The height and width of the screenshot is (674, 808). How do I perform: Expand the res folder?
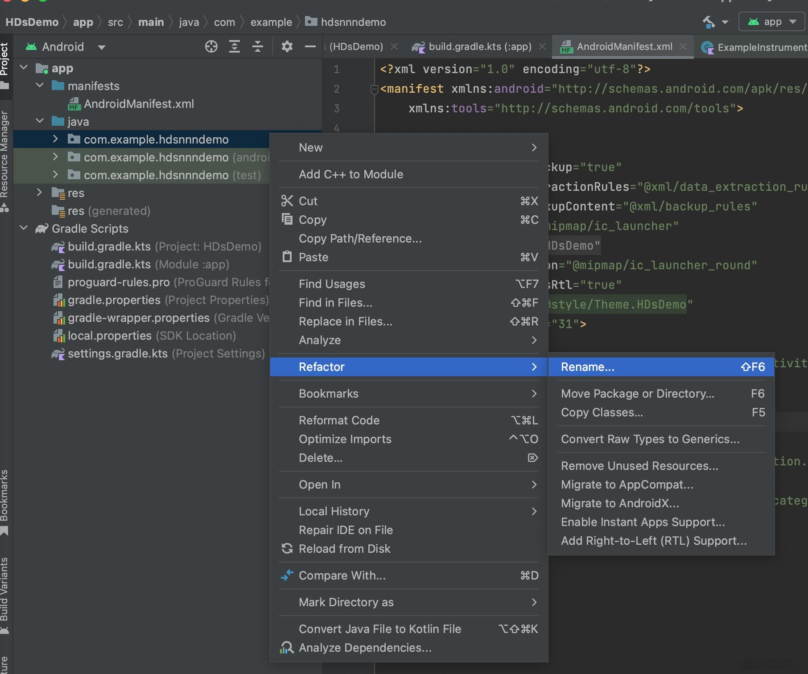pos(40,193)
